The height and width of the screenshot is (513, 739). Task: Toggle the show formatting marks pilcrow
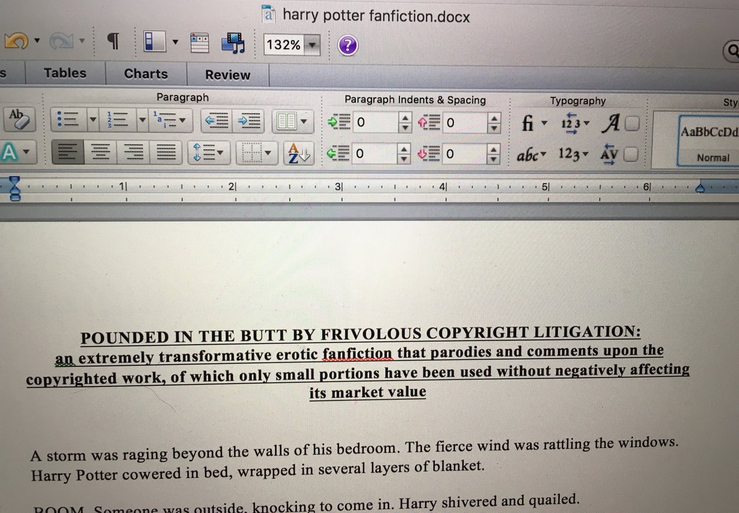tap(112, 42)
